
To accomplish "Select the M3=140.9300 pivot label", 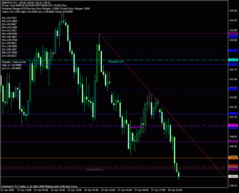I will pyautogui.click(x=10, y=34).
